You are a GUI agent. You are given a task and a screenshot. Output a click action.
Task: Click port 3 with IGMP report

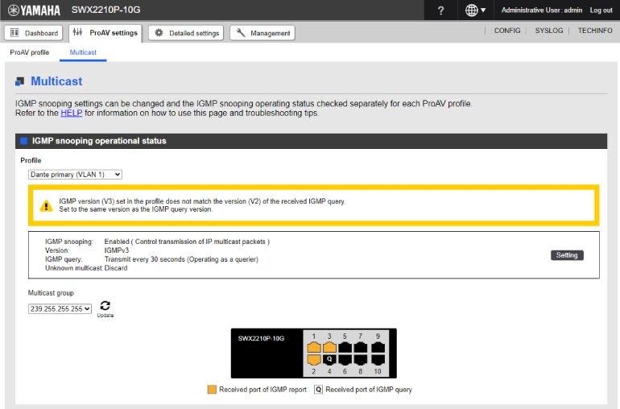coord(329,347)
